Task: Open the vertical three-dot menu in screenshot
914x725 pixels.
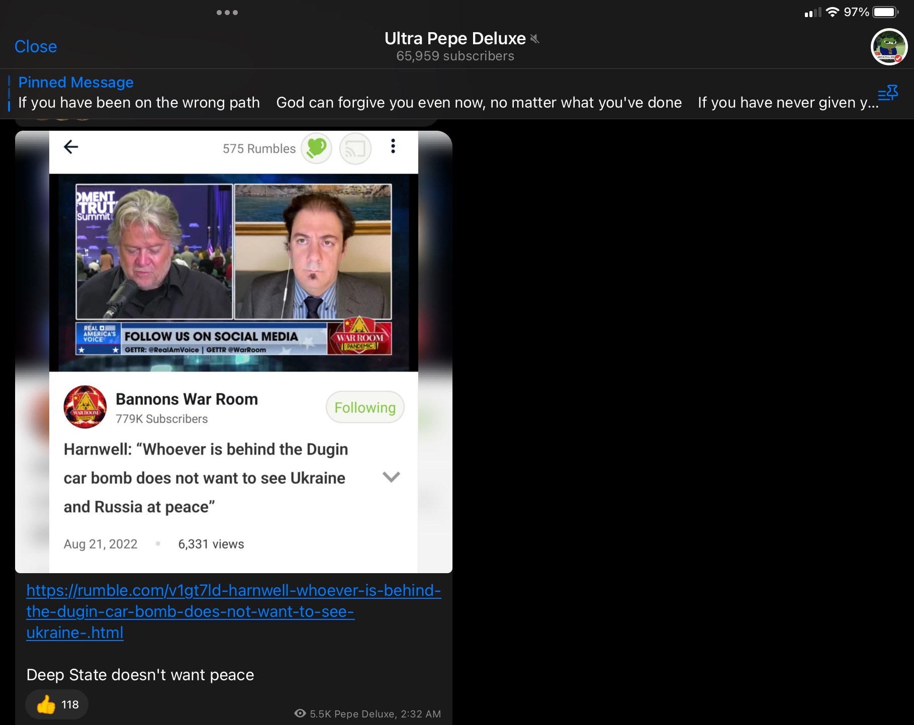Action: pyautogui.click(x=393, y=146)
